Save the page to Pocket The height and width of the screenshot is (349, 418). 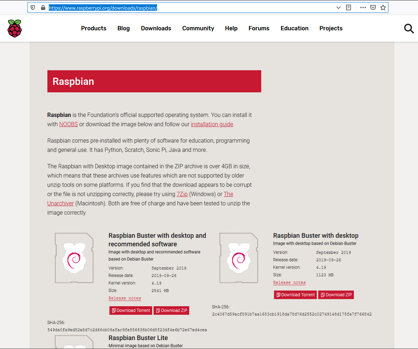pyautogui.click(x=373, y=7)
